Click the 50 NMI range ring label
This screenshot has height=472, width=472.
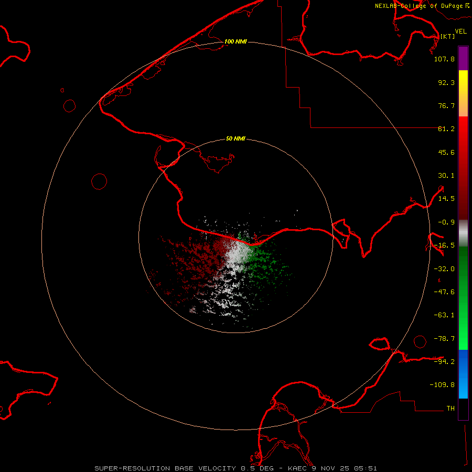235,138
